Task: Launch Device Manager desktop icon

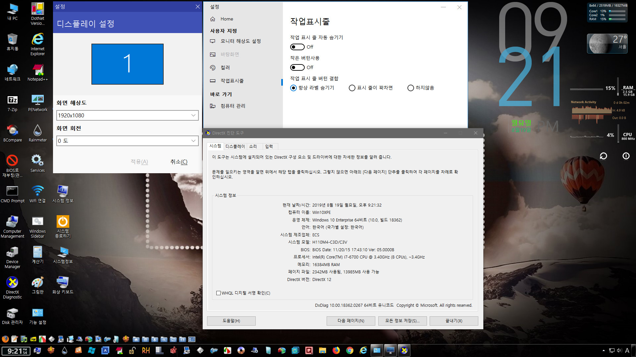Action: point(13,257)
